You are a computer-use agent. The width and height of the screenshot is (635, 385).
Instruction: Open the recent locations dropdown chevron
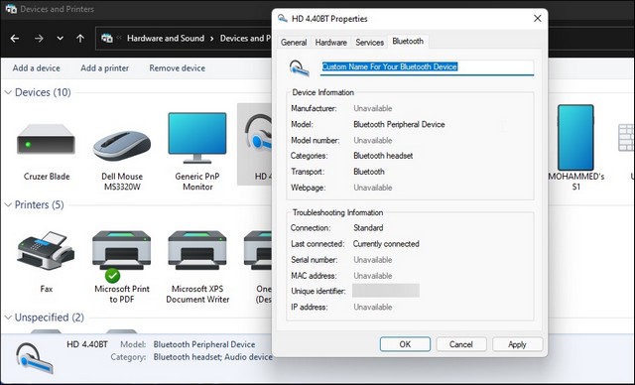click(x=60, y=39)
